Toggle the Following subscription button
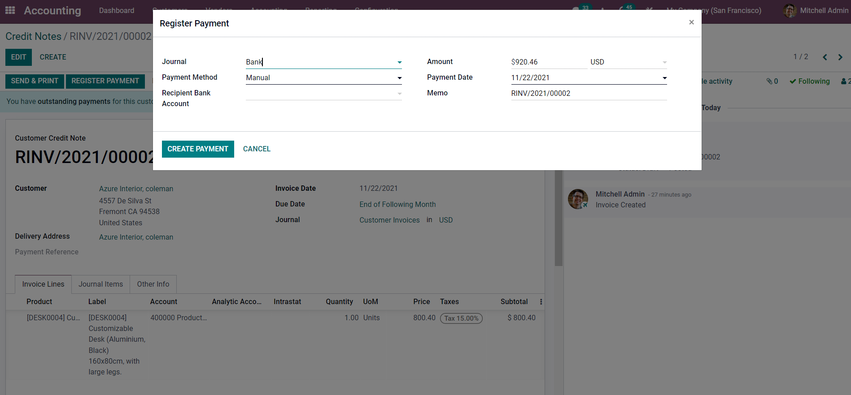The image size is (851, 395). tap(810, 81)
